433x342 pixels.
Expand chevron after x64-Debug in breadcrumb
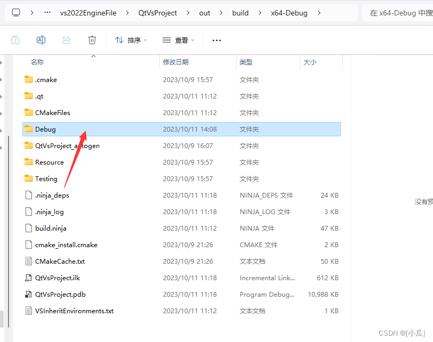click(319, 13)
